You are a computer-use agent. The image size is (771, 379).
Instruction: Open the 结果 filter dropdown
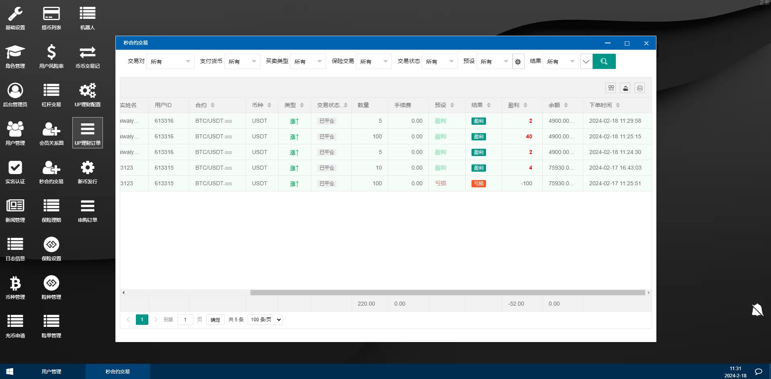pos(560,61)
